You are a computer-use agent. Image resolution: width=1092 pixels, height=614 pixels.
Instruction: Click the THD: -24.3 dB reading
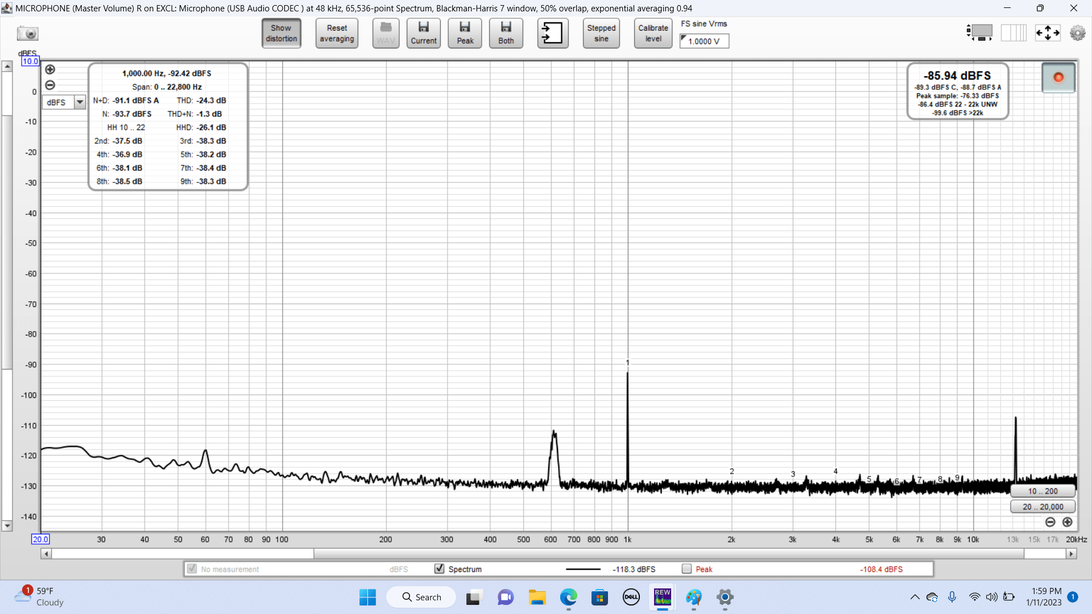click(x=201, y=101)
